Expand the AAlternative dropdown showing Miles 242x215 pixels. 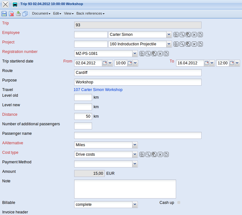click(135, 145)
